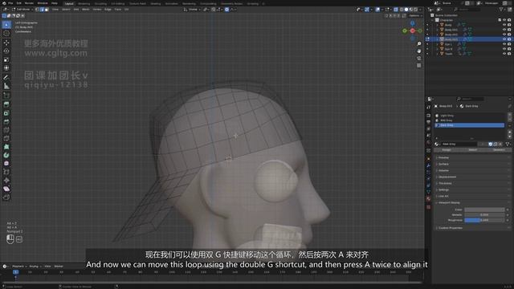Select the Shrink/Fatten tool
This screenshot has width=514, height=289.
coord(6,181)
